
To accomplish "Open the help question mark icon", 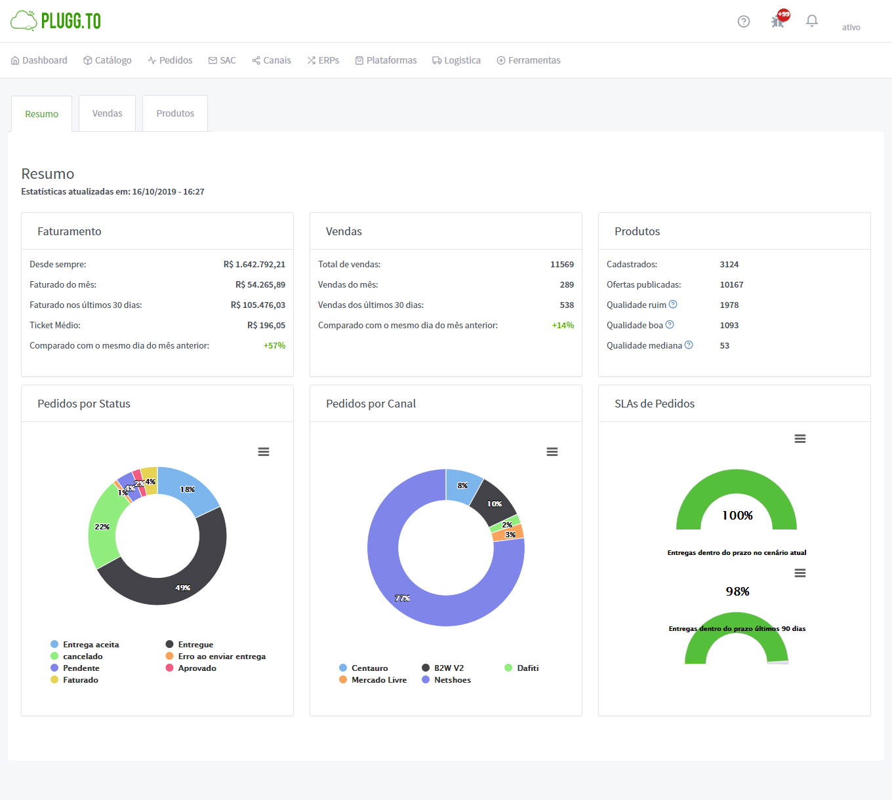I will pos(744,22).
